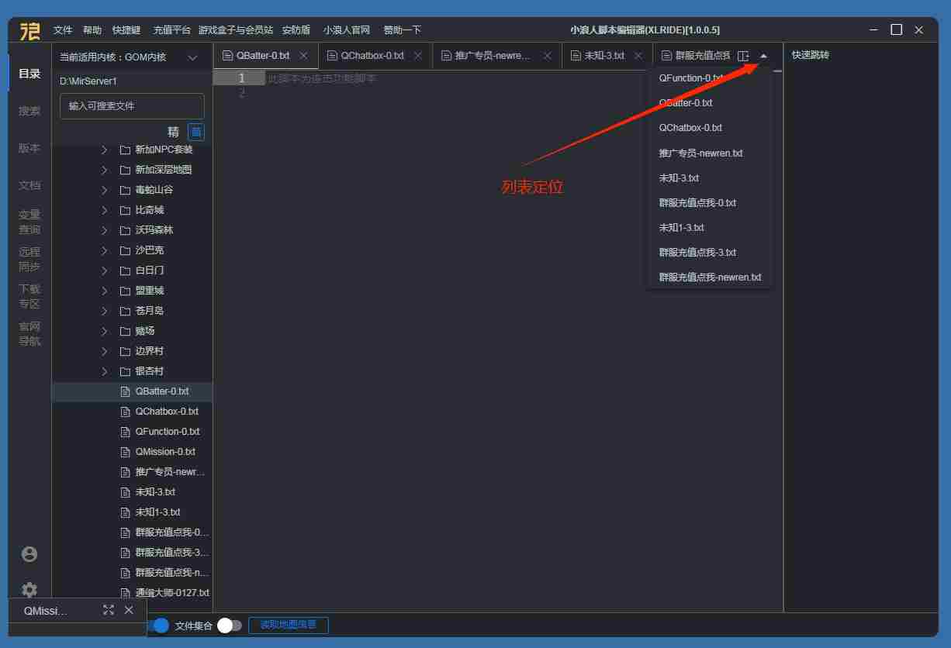Select 未知1-3.txt in the tab dropdown list
Screen dimensions: 951x648
click(x=681, y=228)
